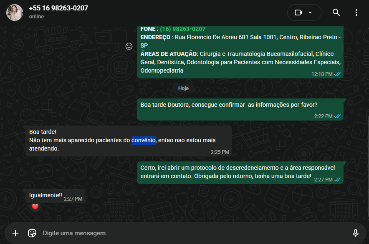Image resolution: width=369 pixels, height=244 pixels.
Task: Click the online status text under the number
Action: (x=36, y=17)
